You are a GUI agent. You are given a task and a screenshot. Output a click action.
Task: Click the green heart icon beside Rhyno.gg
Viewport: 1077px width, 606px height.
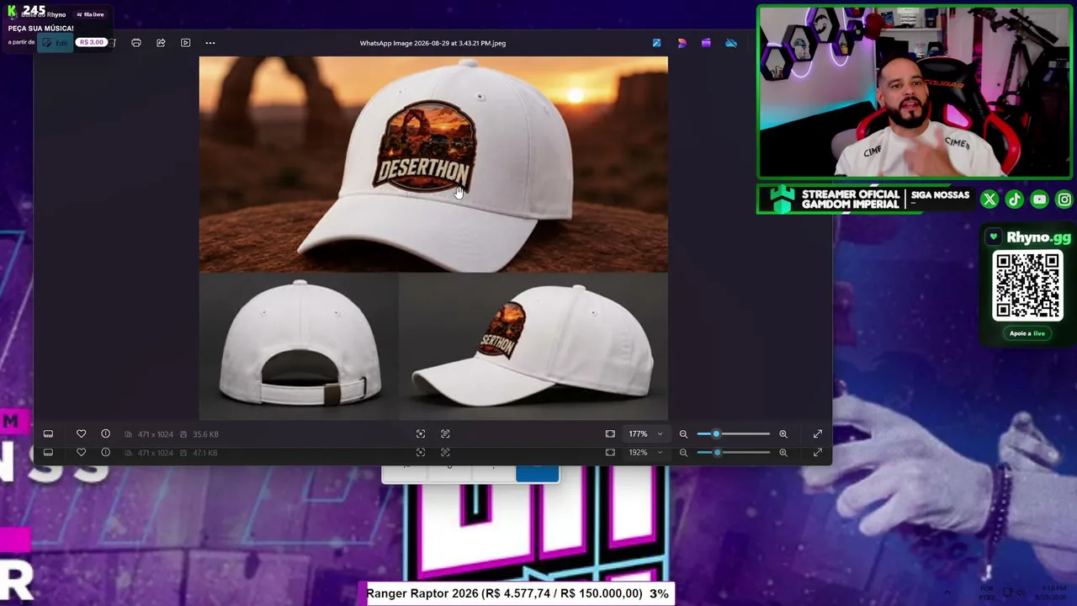click(994, 237)
